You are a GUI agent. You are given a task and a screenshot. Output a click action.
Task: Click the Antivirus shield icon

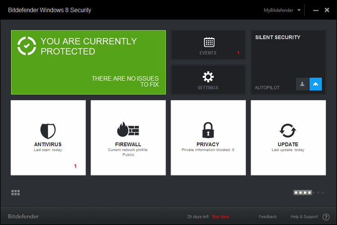coord(48,131)
